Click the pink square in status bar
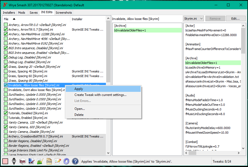This screenshot has width=248, height=167. (5, 161)
